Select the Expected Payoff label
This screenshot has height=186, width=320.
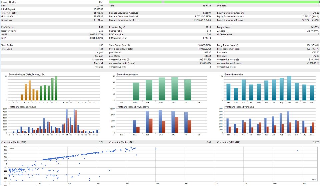(x=117, y=27)
